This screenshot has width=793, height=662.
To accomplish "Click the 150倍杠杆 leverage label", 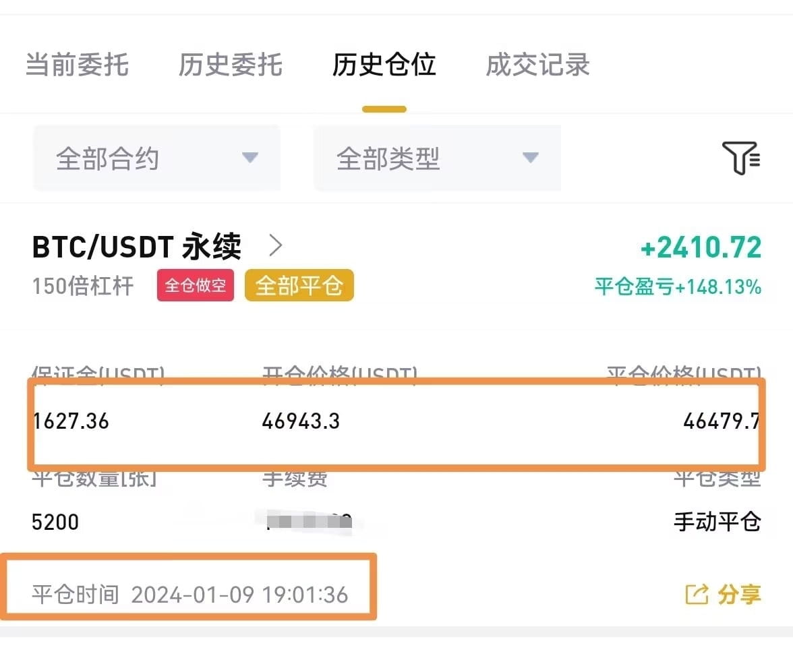I will [83, 286].
